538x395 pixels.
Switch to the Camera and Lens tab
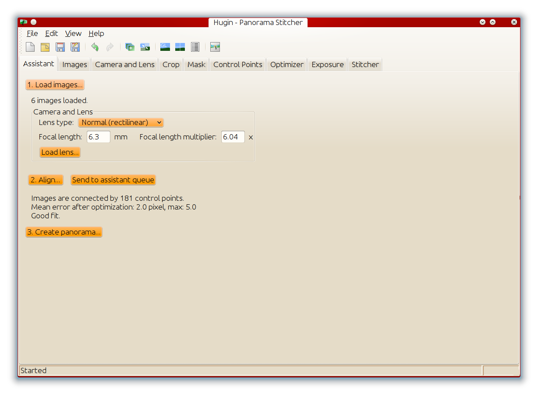[x=125, y=64]
